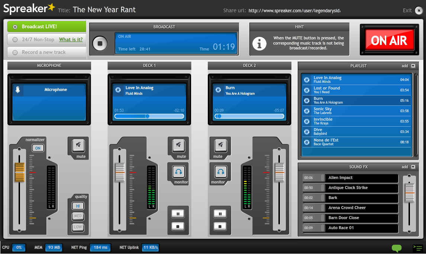This screenshot has height=254, width=426.
Task: Play the Barn Door Close sound effect
Action: pos(351,218)
